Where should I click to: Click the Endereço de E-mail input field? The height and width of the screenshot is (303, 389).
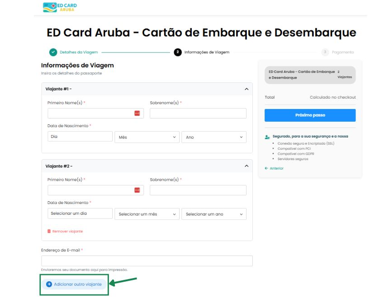coord(147,260)
